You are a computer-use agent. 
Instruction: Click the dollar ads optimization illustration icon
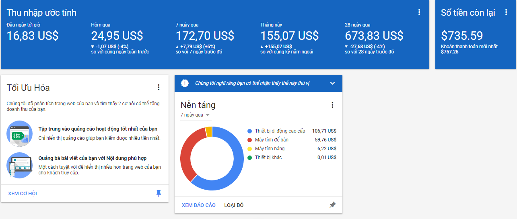[x=19, y=133]
